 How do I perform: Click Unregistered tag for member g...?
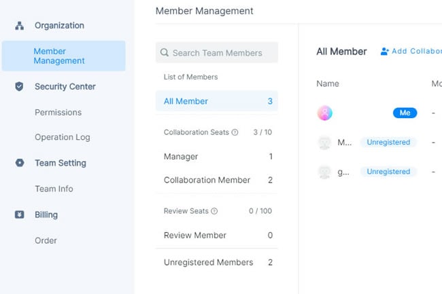pyautogui.click(x=388, y=172)
